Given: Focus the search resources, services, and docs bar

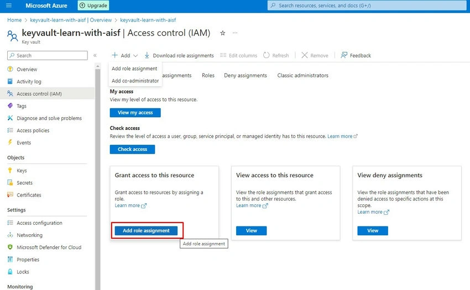Looking at the screenshot, I should tap(367, 6).
